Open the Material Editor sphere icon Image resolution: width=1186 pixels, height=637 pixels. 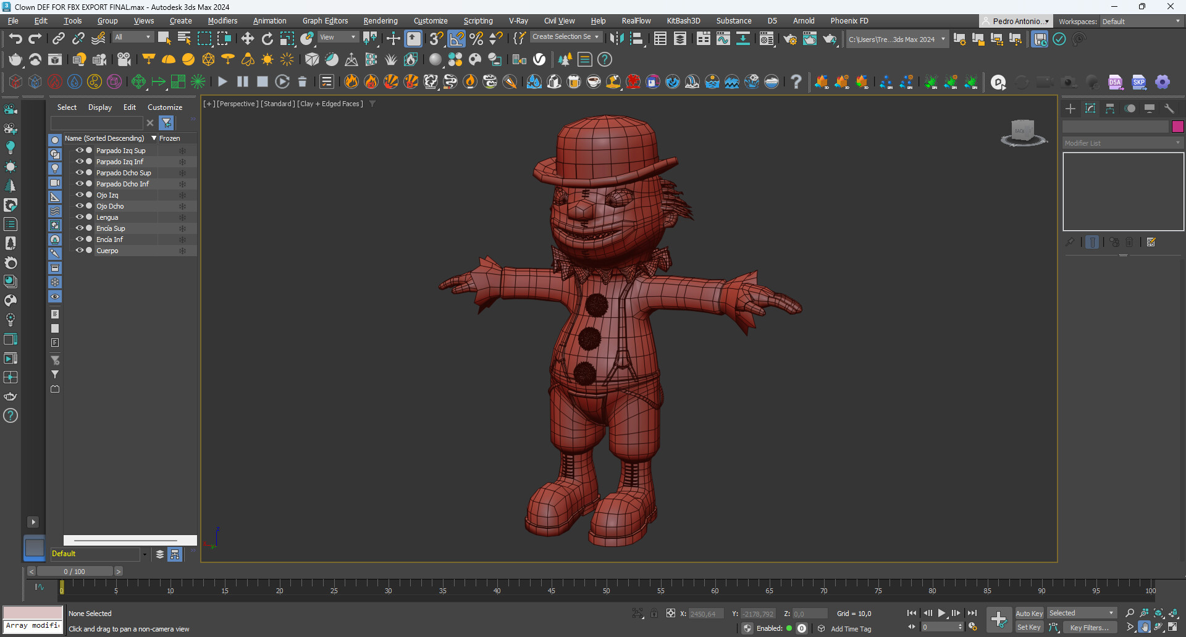click(x=767, y=39)
